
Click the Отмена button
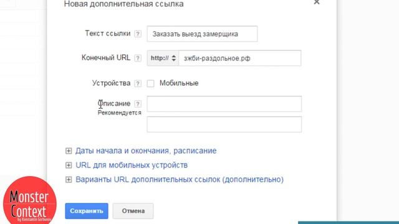[133, 211]
